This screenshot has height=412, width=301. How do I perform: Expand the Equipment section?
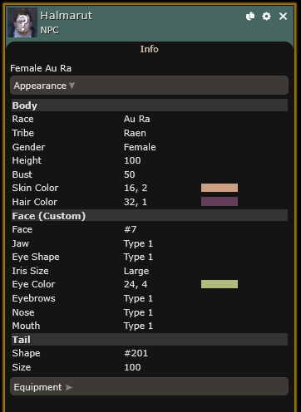[149, 386]
